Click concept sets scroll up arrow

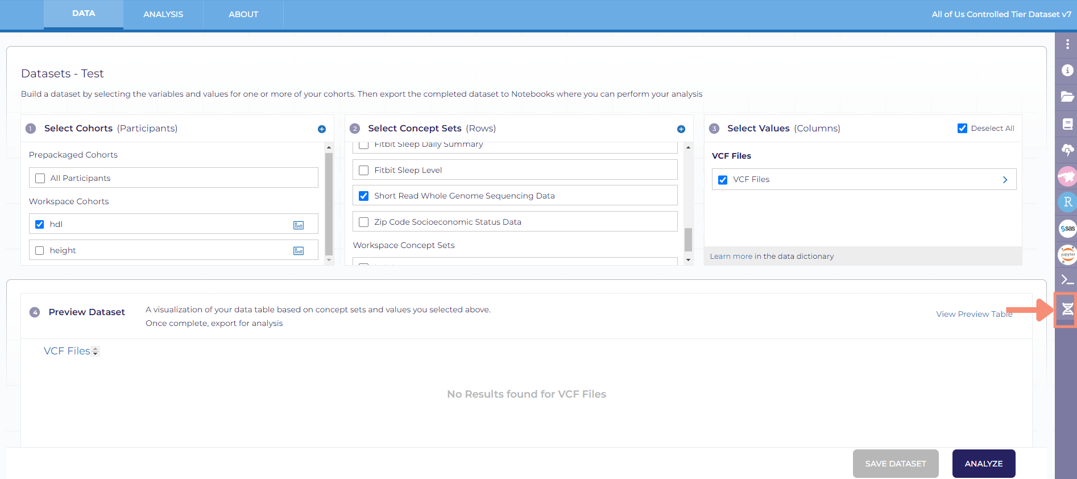[688, 147]
